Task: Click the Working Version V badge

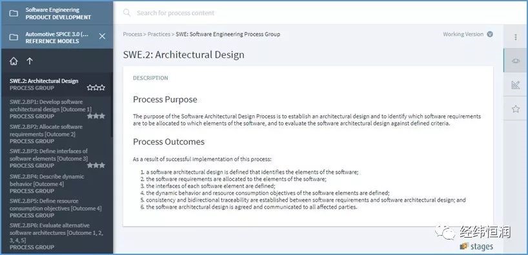Action: click(490, 34)
